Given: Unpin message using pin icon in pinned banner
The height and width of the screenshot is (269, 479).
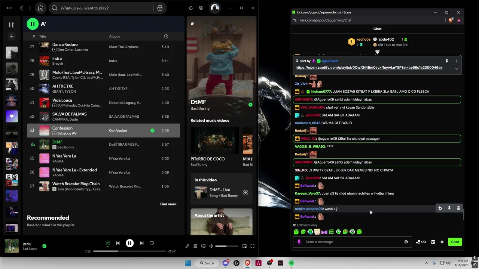Looking at the screenshot, I should pyautogui.click(x=446, y=61).
